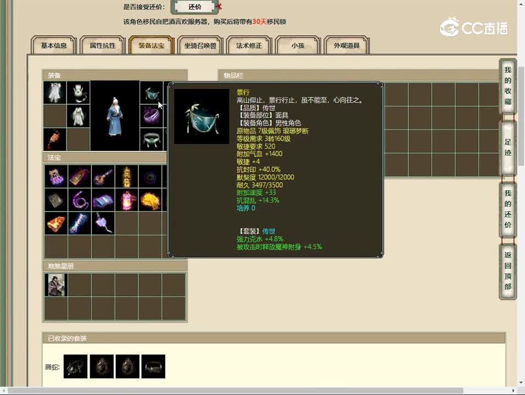Click the horizontal scrollbar at page bottom

point(235,391)
